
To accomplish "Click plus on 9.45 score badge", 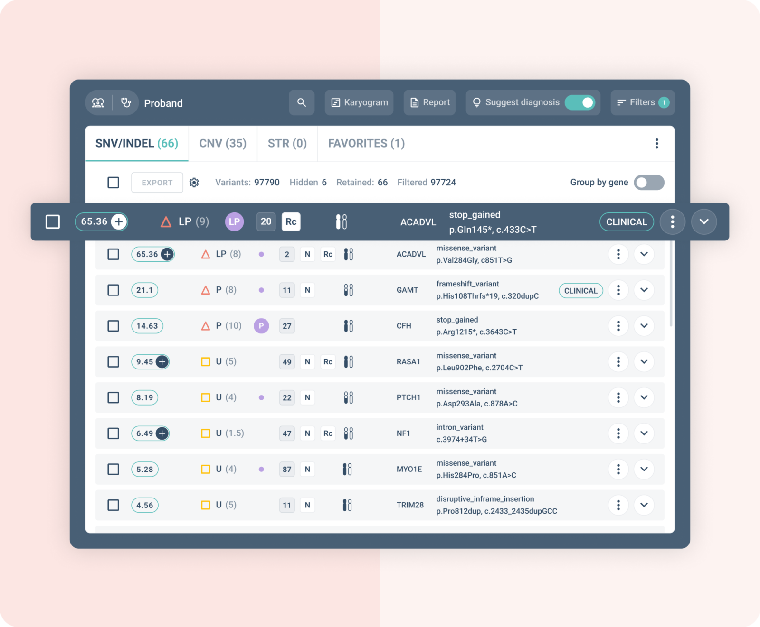I will [162, 362].
